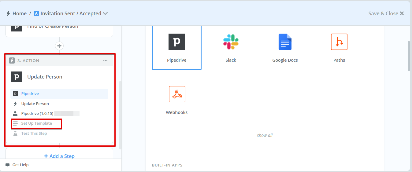Click the left sidebar scrollbar

click(121, 115)
